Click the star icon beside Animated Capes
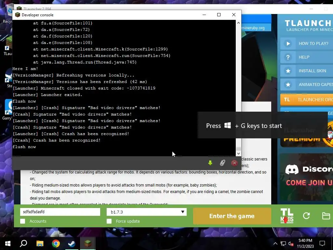This screenshot has width=333, height=250. (x=288, y=84)
